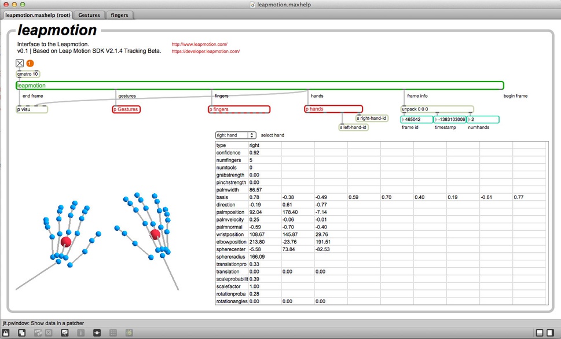Click the dial icon in bottom toolbar
Image resolution: width=561 pixels, height=339 pixels.
click(129, 333)
